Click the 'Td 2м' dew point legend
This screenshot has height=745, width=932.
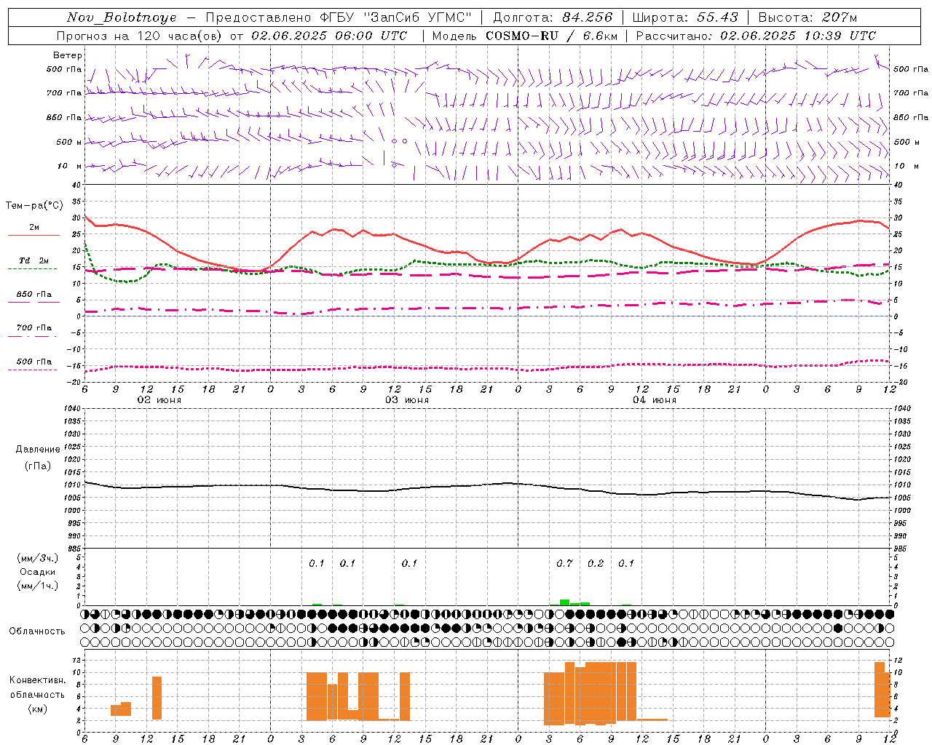point(34,260)
